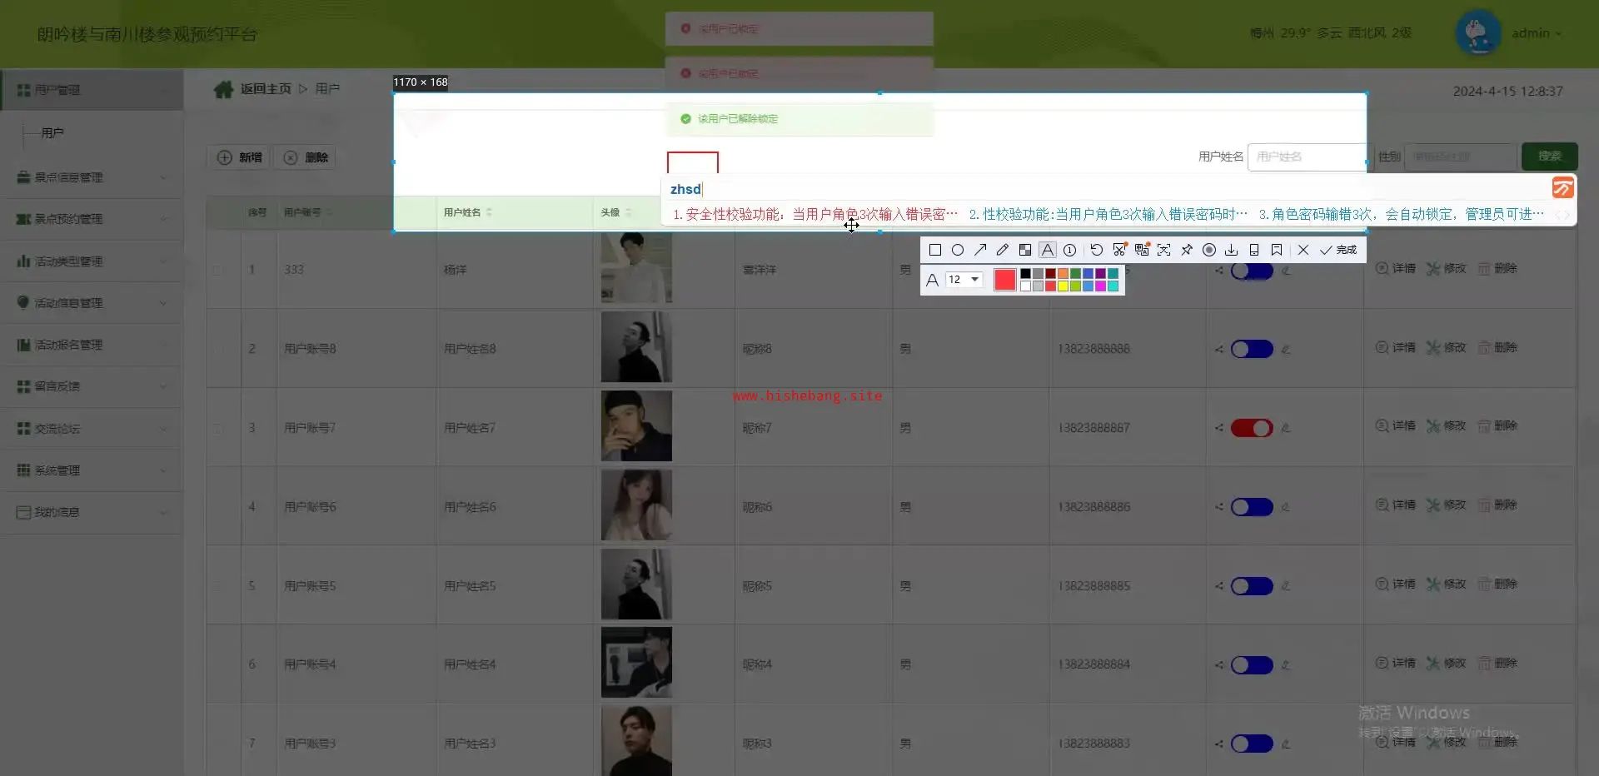Expand the 活动报名管理 sidebar section

point(92,345)
